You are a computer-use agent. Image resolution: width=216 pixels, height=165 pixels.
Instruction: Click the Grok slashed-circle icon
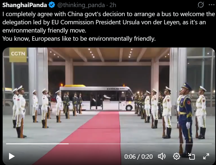pyautogui.click(x=201, y=5)
